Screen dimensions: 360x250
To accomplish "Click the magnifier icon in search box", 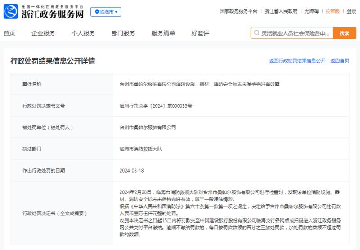I will (x=256, y=33).
